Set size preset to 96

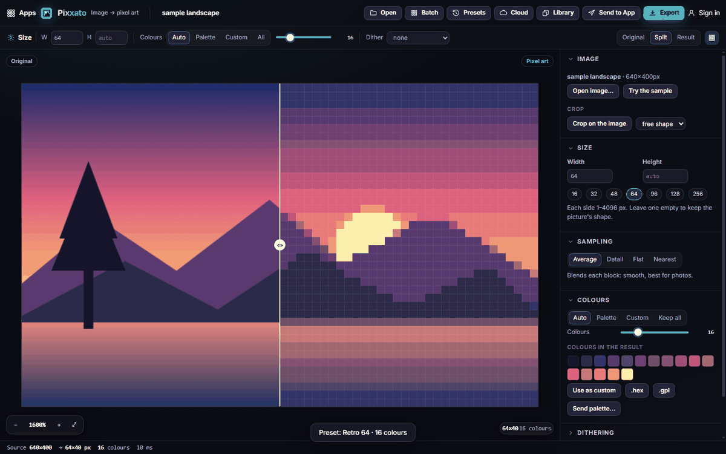point(653,194)
